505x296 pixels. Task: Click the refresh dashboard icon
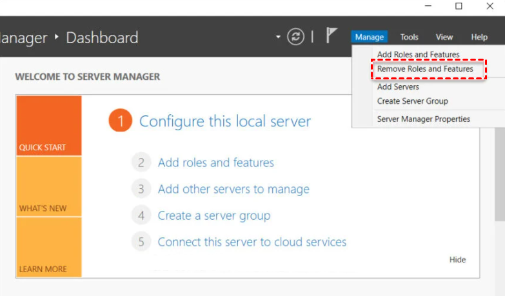pyautogui.click(x=295, y=37)
